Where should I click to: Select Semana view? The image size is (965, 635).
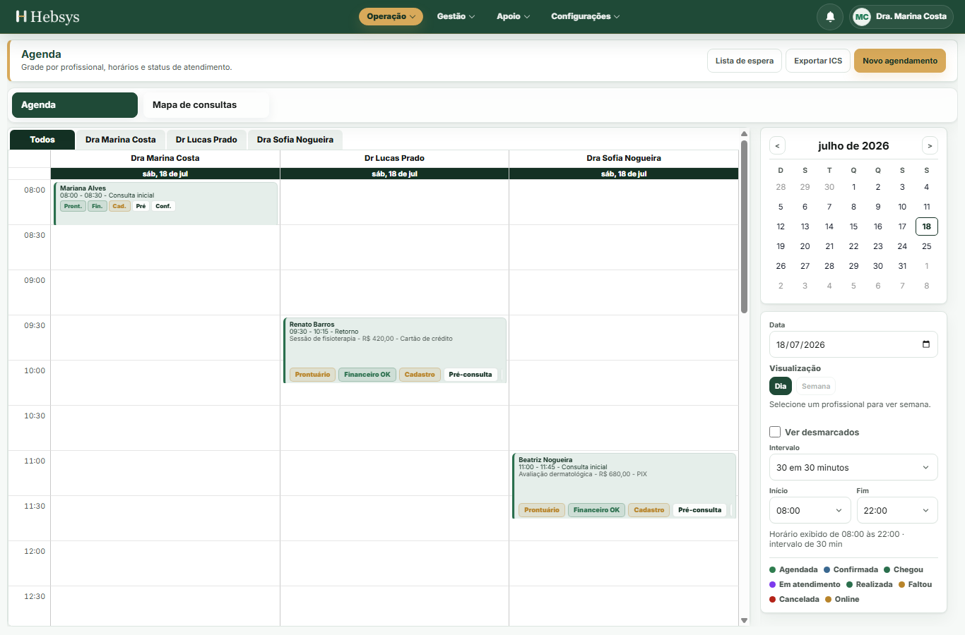816,386
